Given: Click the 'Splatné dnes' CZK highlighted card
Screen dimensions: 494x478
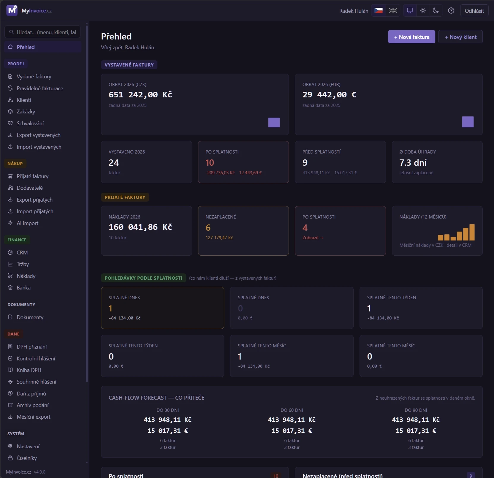Looking at the screenshot, I should point(162,308).
